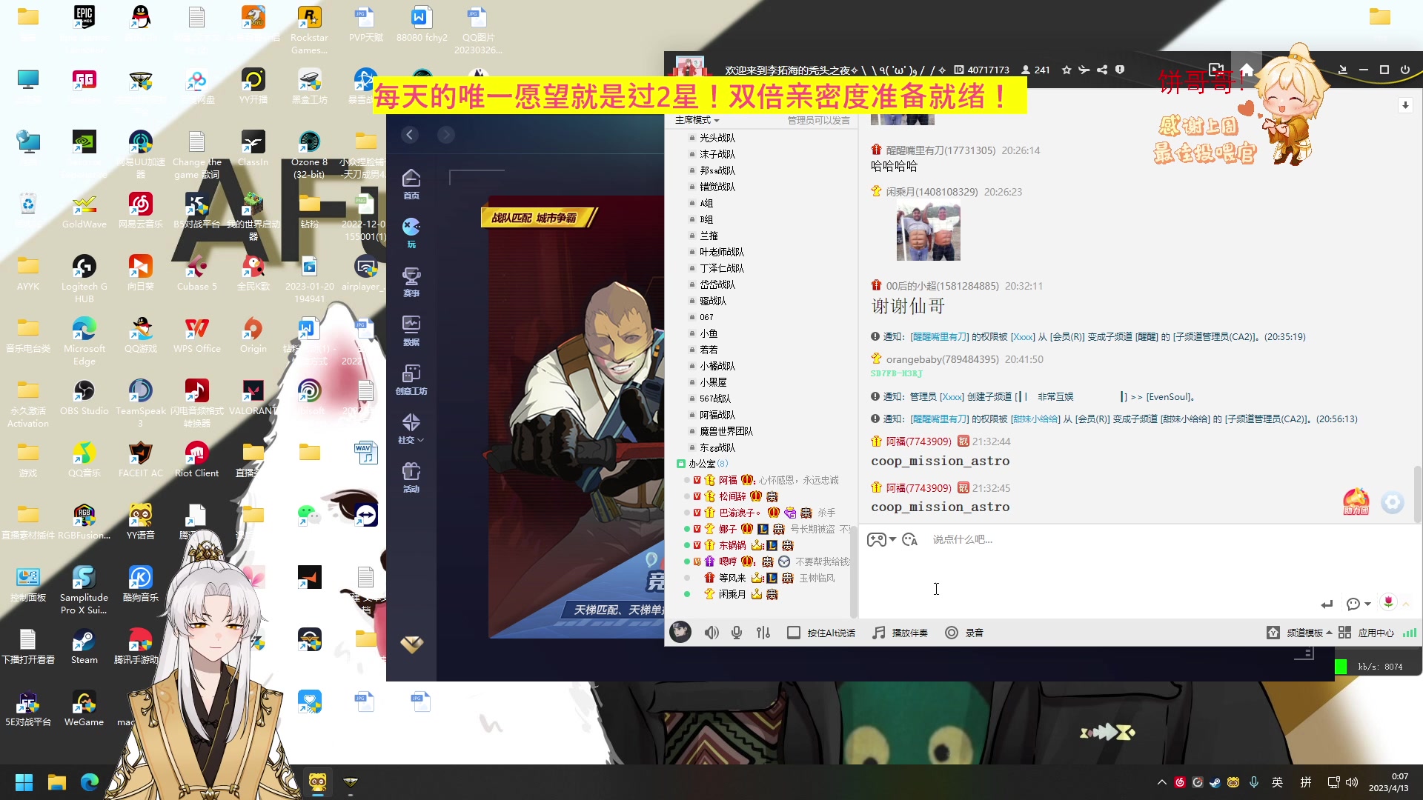The width and height of the screenshot is (1423, 800).
Task: Open 赛事 trophy icon in game client sidebar
Action: [411, 281]
